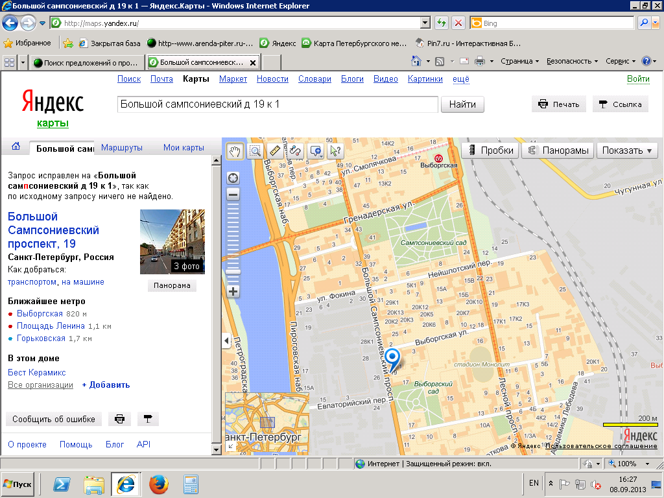The image size is (664, 498).
Task: Click the print icon below the results
Action: (x=120, y=419)
